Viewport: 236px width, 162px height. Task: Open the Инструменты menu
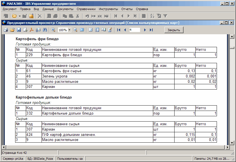click(108, 9)
